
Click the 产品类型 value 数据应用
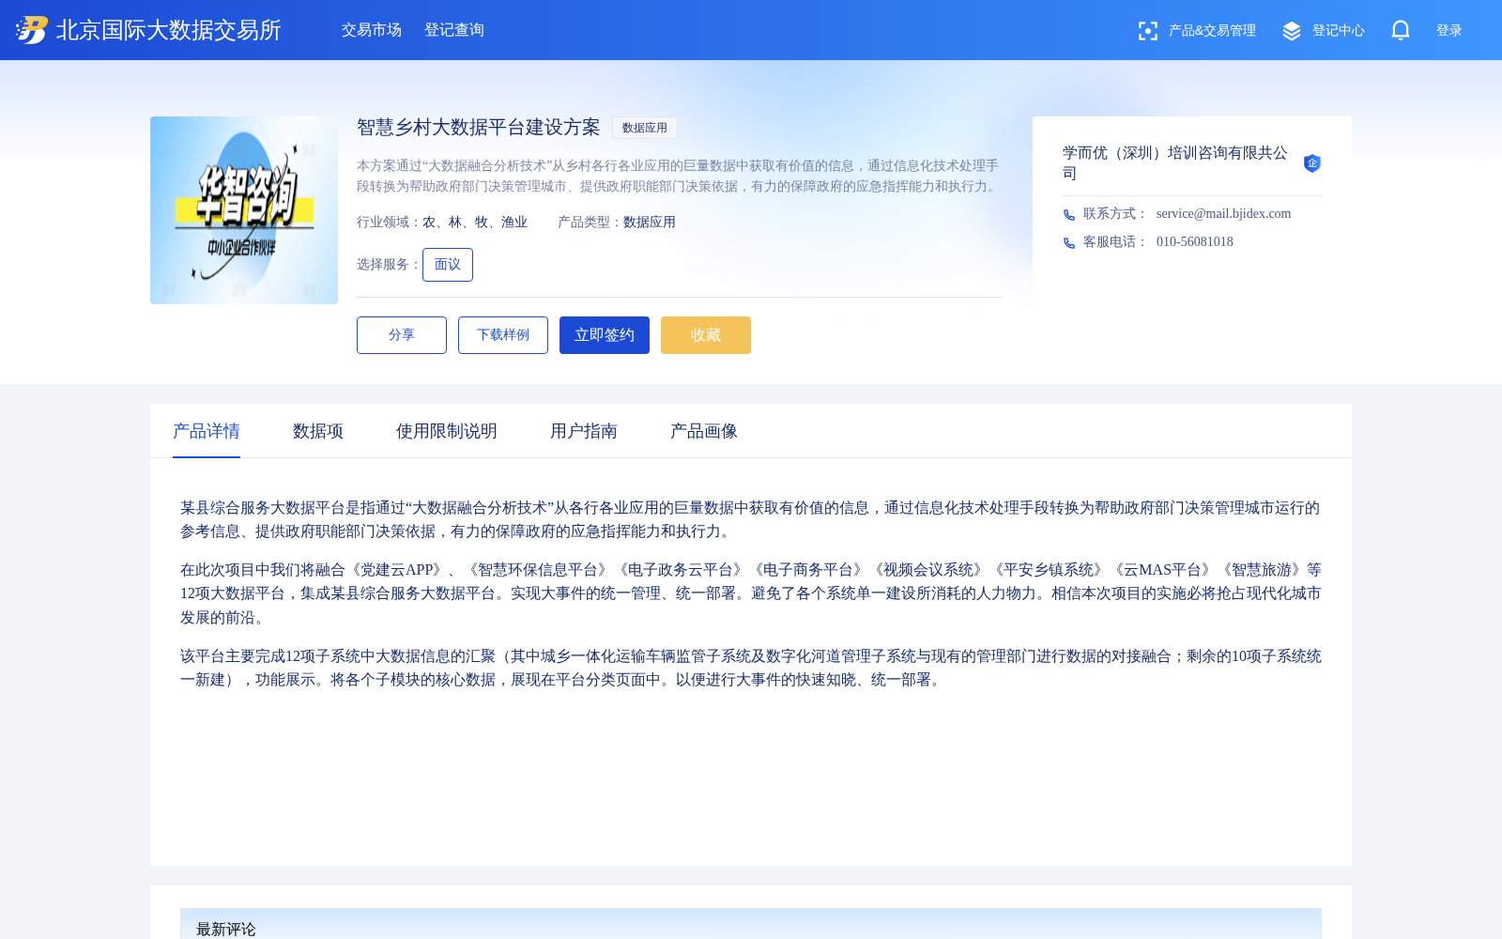(x=650, y=223)
